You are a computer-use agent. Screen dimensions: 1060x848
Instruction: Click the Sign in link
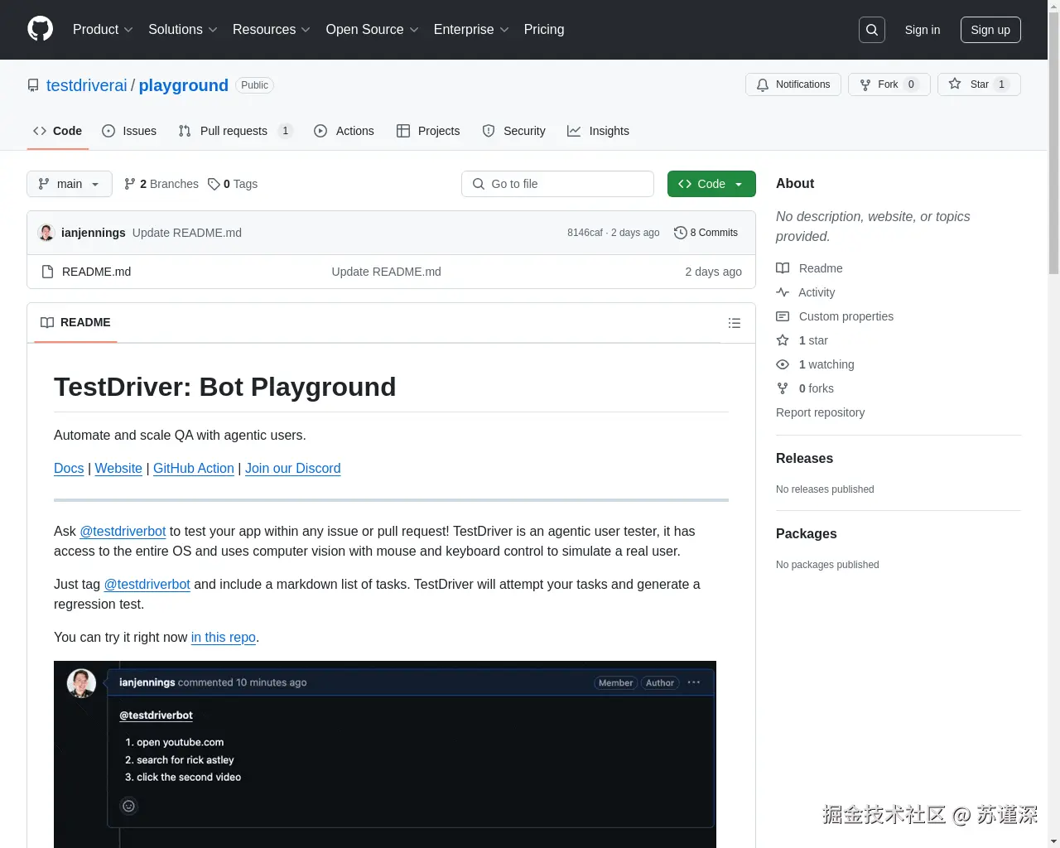[923, 30]
